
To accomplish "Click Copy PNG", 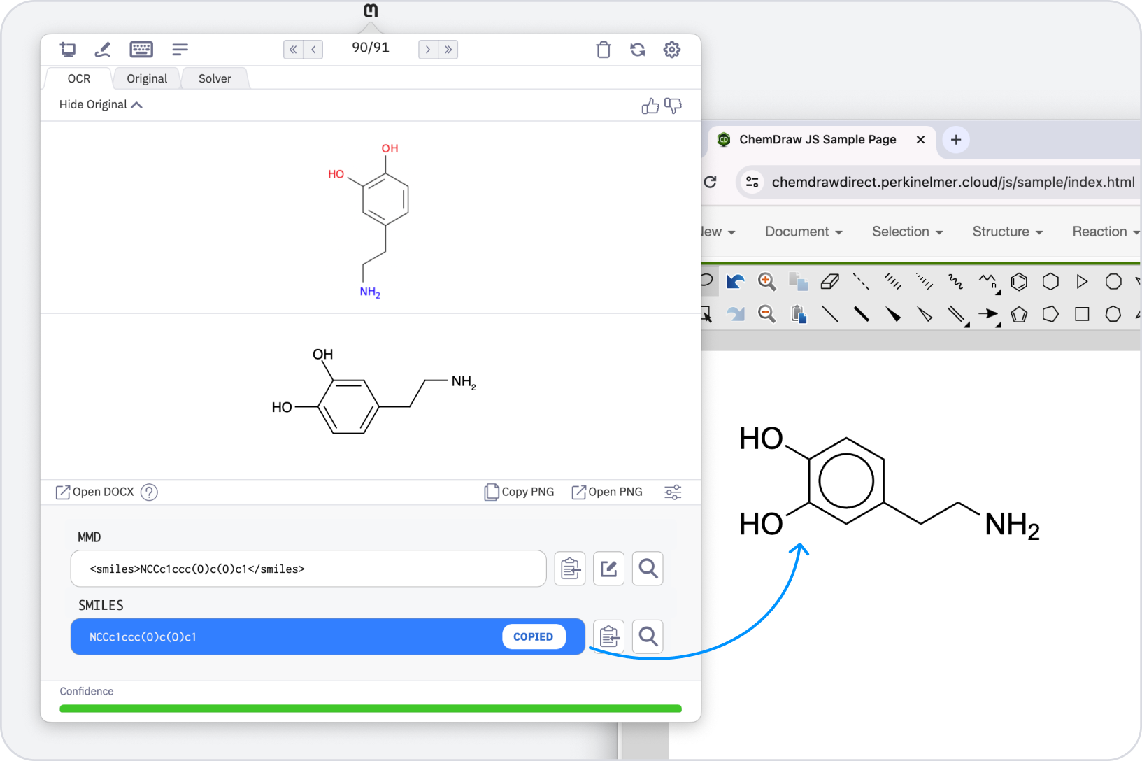I will tap(519, 492).
